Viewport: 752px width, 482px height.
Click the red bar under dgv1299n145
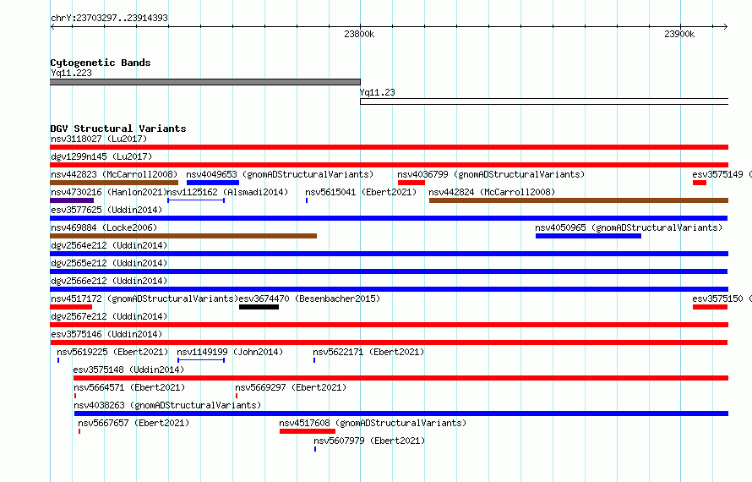click(x=389, y=165)
